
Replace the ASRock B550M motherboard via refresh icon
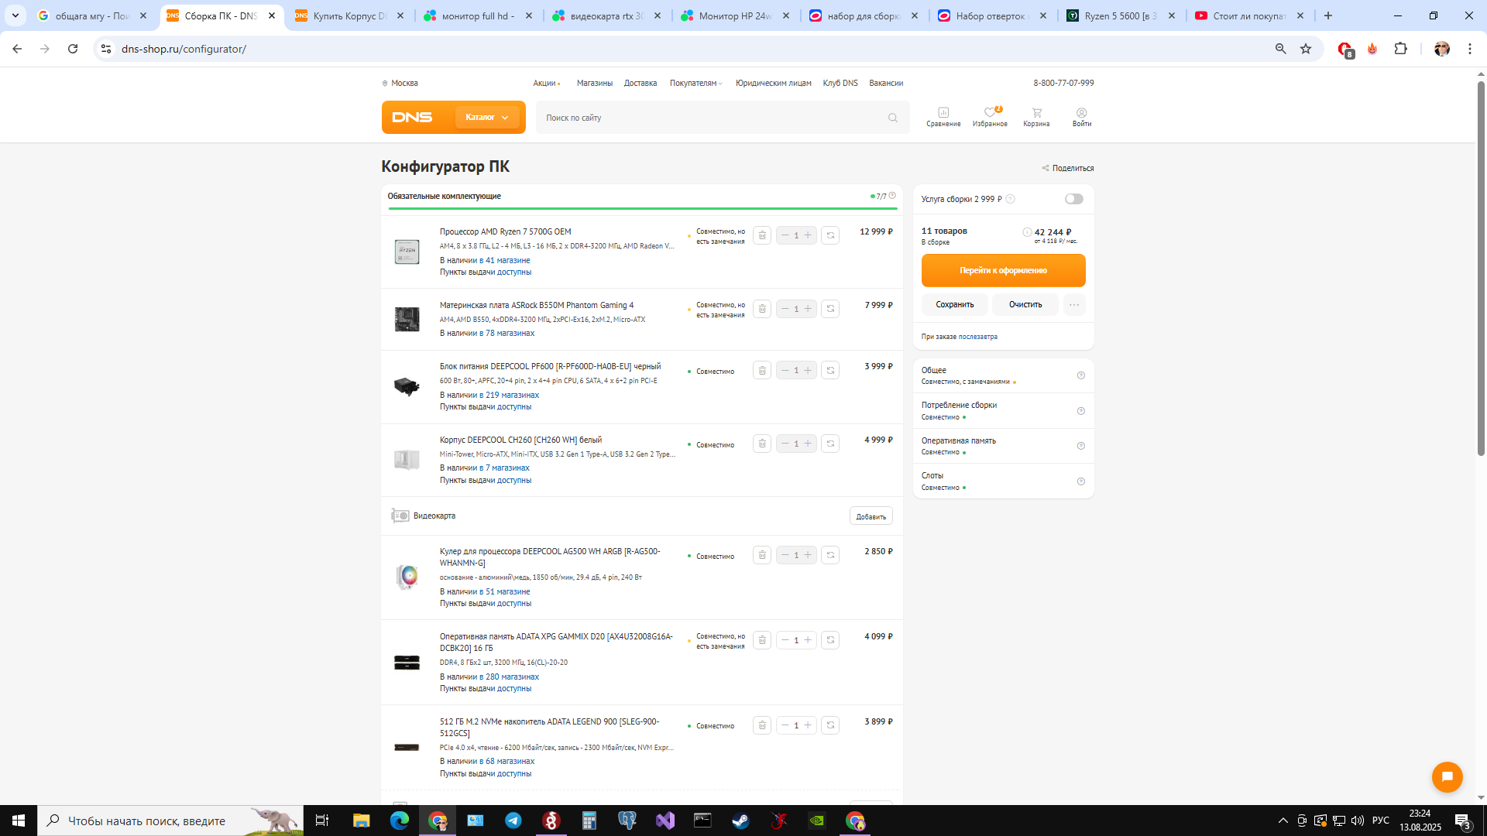pyautogui.click(x=830, y=309)
